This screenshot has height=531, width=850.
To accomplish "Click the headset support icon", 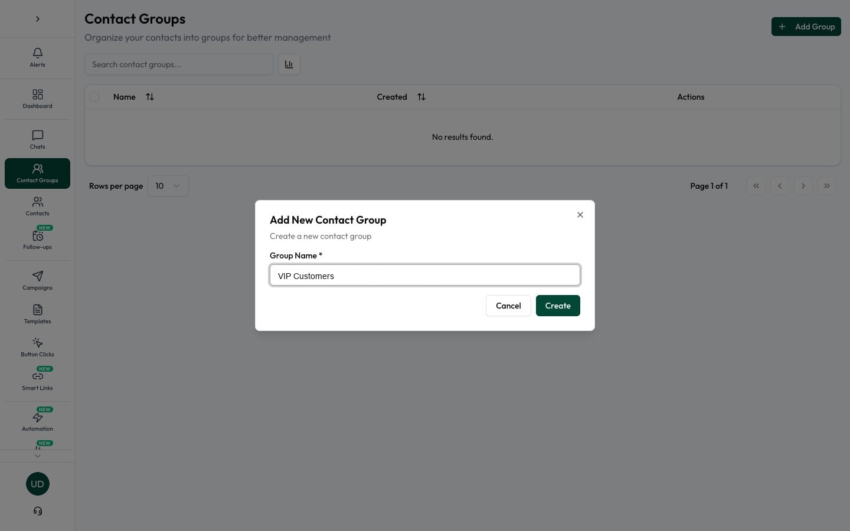I will [x=37, y=511].
